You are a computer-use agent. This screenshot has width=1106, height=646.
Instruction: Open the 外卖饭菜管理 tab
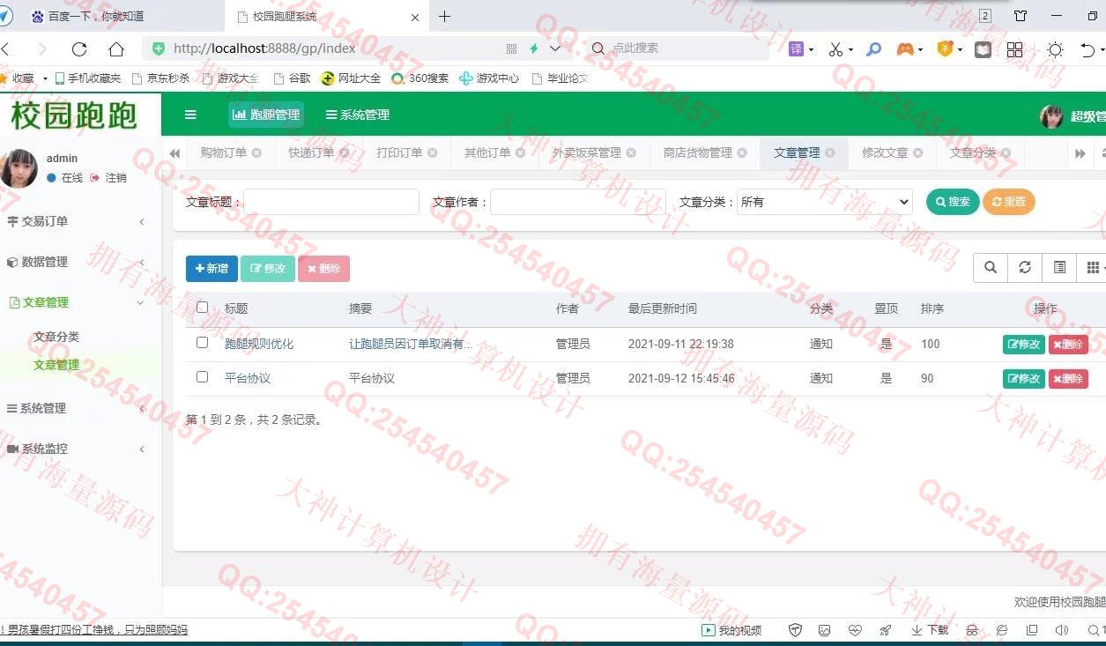click(x=587, y=152)
